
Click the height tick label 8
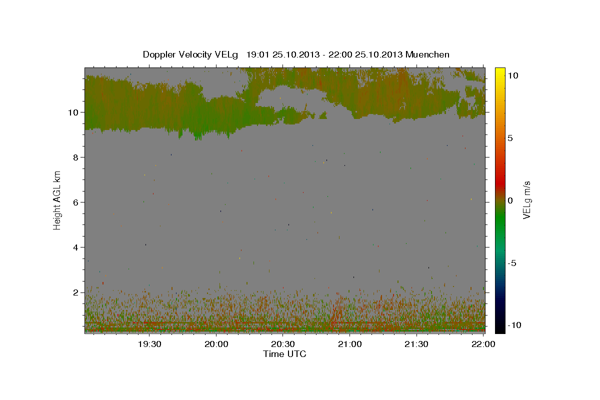coord(76,157)
